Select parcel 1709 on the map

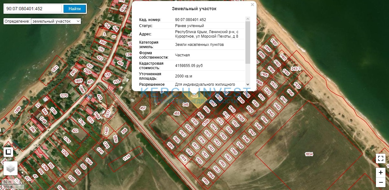pyautogui.click(x=206, y=122)
